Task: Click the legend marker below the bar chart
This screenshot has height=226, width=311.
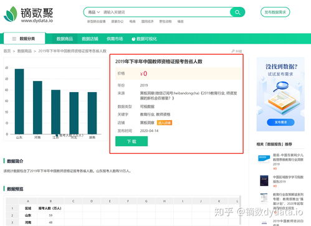Action: coord(57,135)
